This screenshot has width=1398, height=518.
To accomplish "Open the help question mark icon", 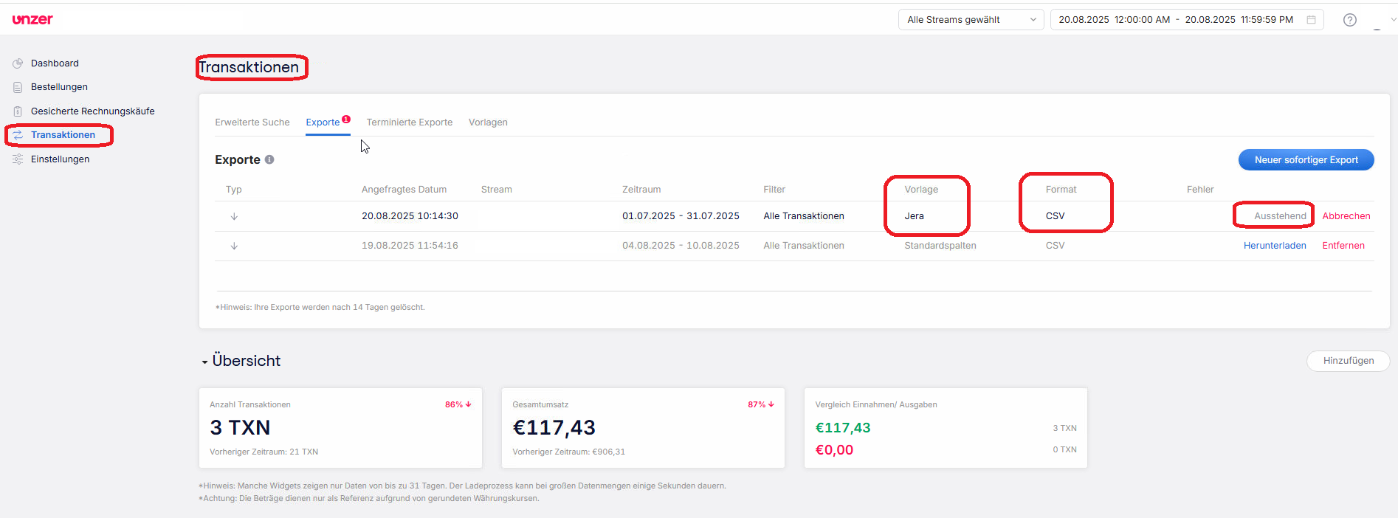I will coord(1349,20).
